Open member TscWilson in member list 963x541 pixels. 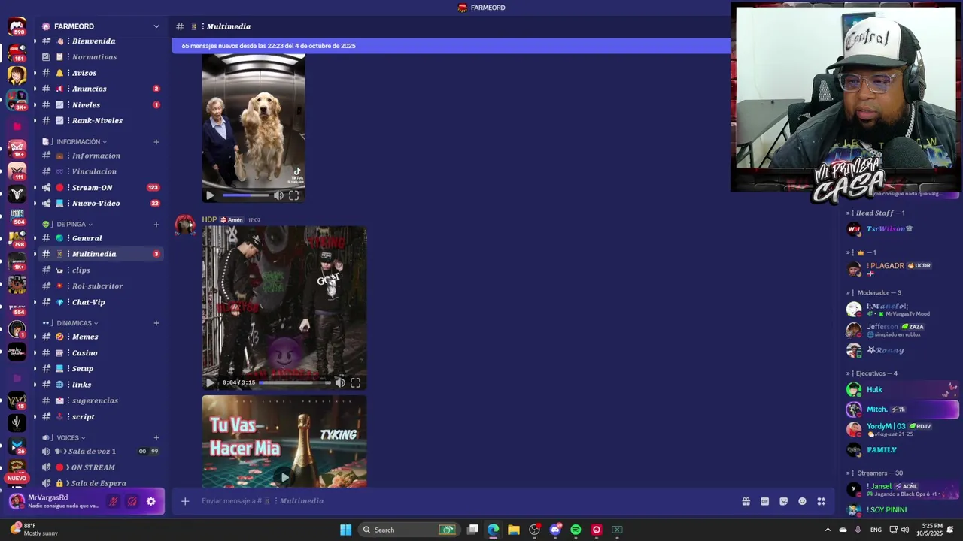point(902,229)
